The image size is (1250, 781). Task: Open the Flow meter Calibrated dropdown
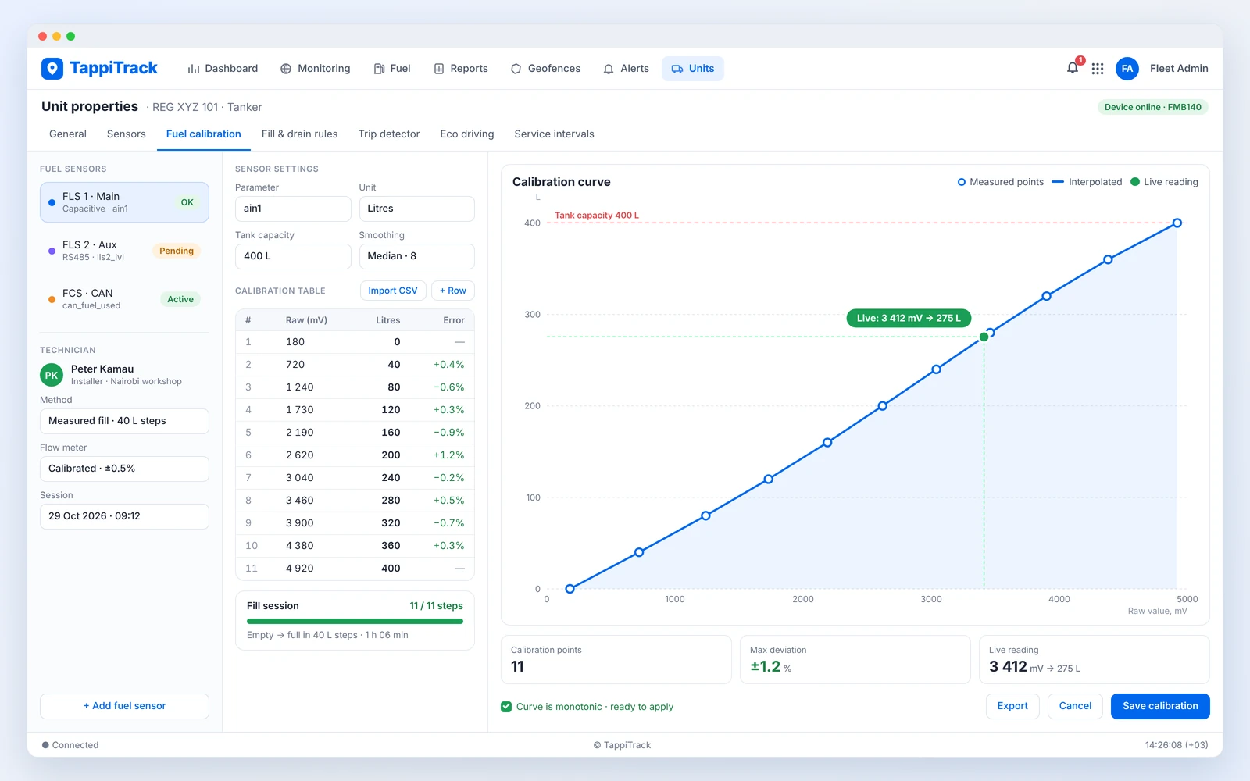click(124, 469)
